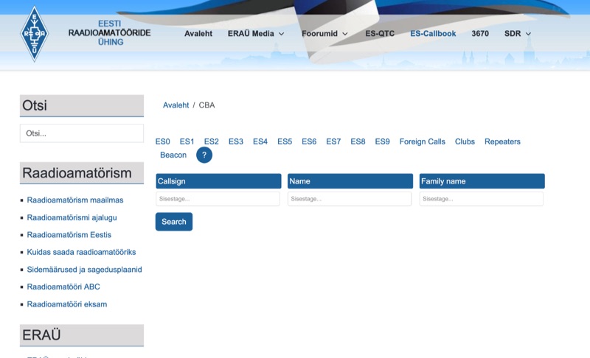
Task: Open Raadioamatööri eksam sidebar link
Action: click(x=67, y=304)
